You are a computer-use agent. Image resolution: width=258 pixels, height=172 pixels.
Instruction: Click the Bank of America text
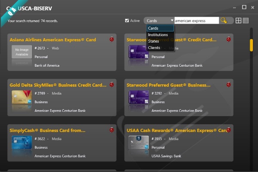click(x=47, y=65)
